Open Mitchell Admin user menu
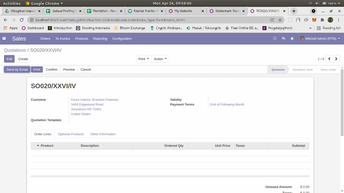The image size is (344, 193). click(320, 38)
